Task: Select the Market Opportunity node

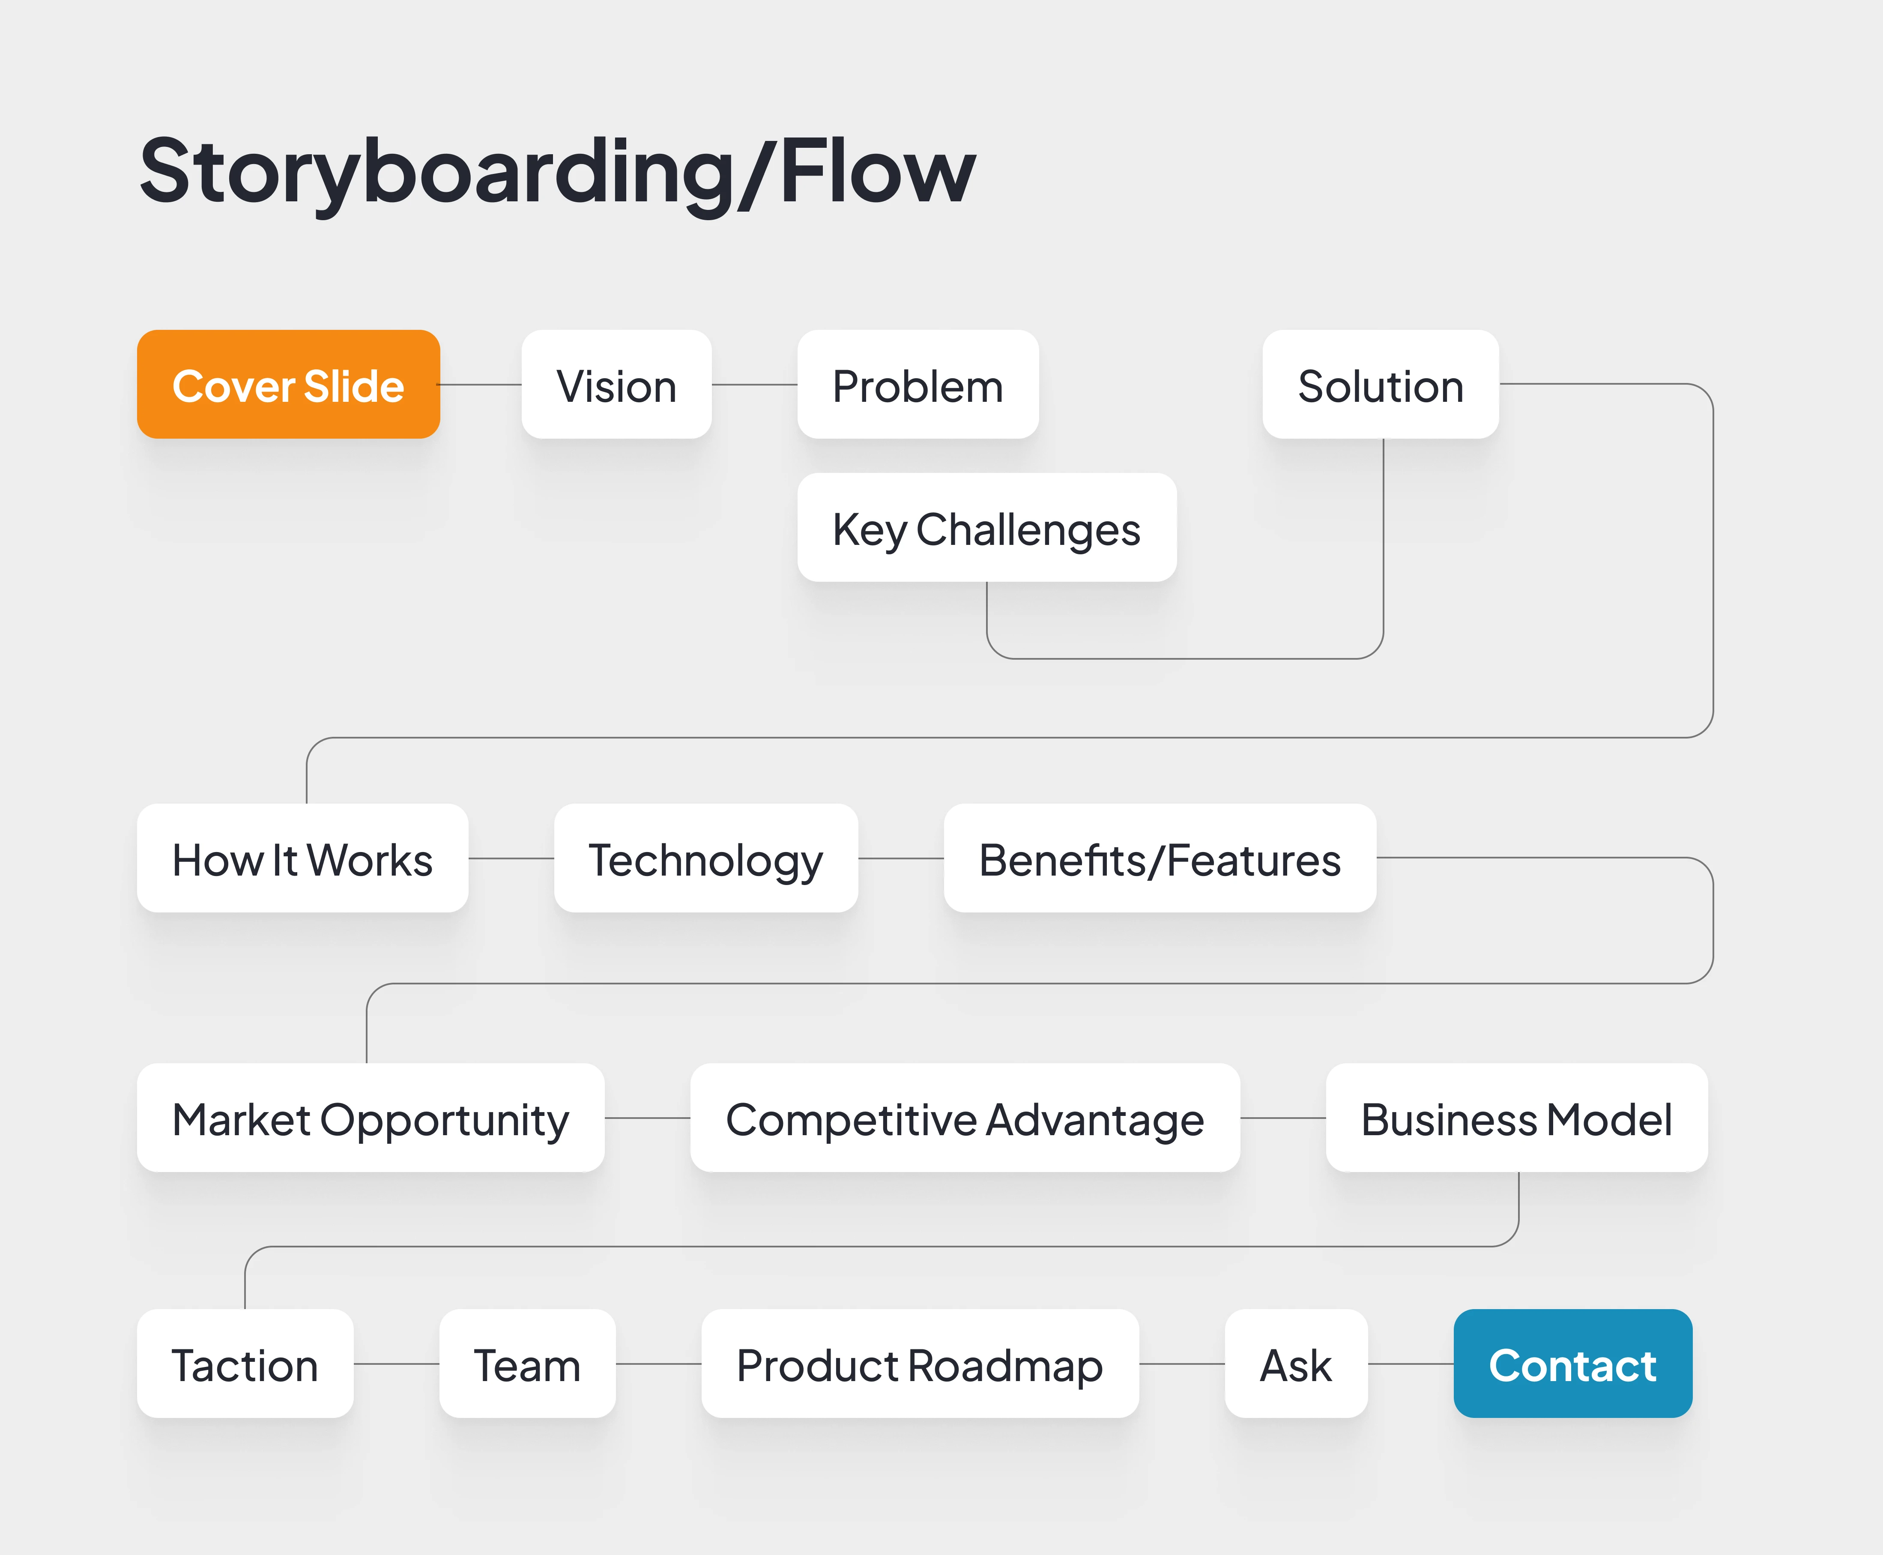Action: [x=370, y=1118]
